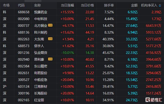Click stock code 603124

coord(23,86)
